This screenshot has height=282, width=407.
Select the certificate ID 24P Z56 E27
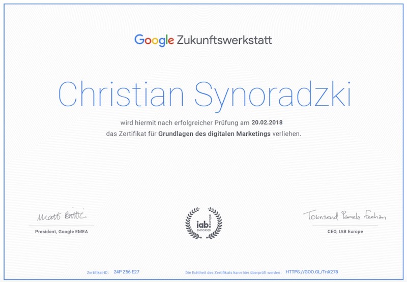click(127, 272)
